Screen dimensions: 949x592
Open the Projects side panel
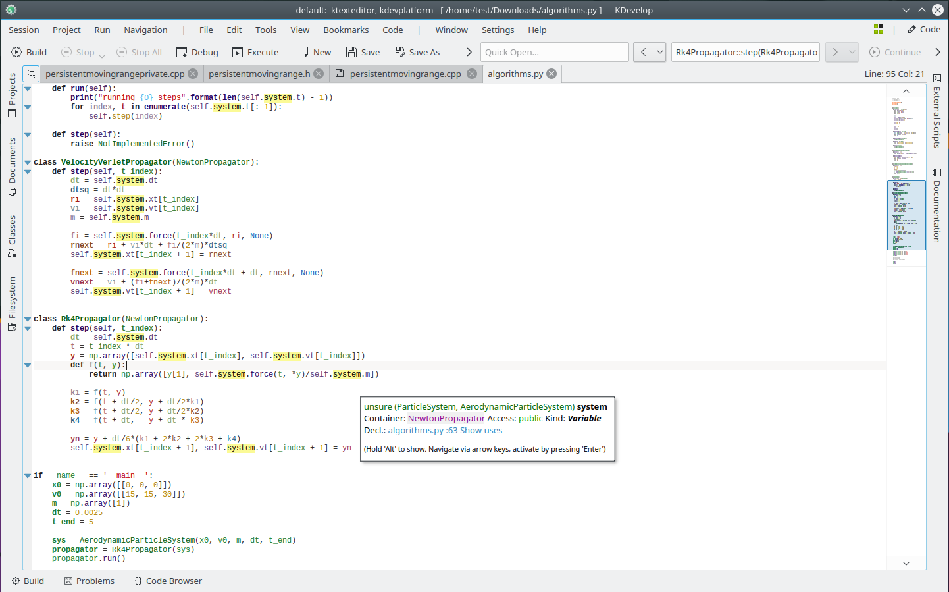(12, 95)
